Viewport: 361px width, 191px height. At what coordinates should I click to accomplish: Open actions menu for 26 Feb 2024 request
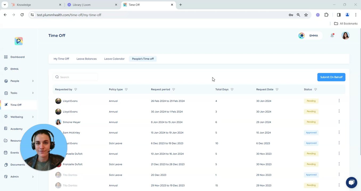coord(339,101)
